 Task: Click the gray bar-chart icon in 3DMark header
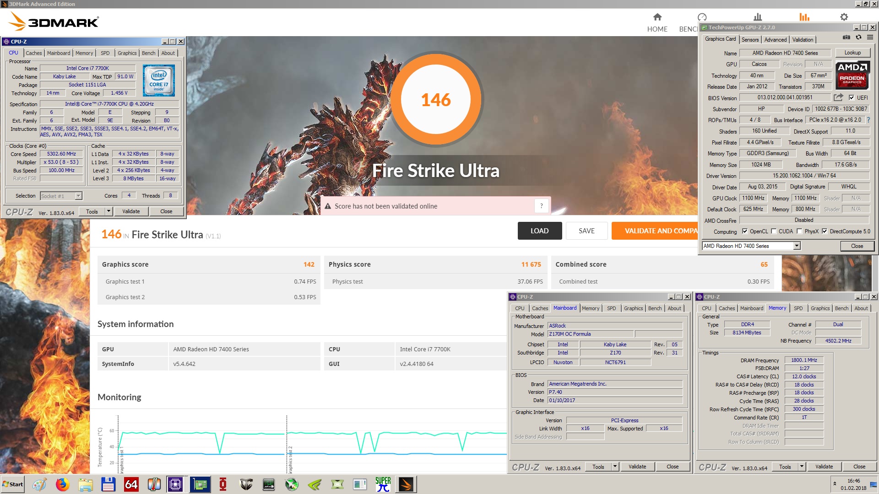(x=758, y=17)
